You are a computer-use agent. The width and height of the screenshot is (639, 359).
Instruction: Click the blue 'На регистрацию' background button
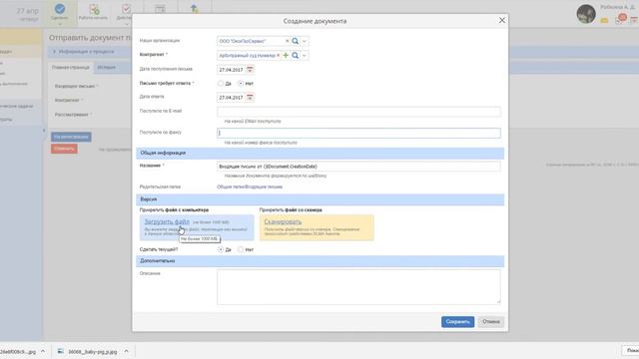(x=71, y=137)
